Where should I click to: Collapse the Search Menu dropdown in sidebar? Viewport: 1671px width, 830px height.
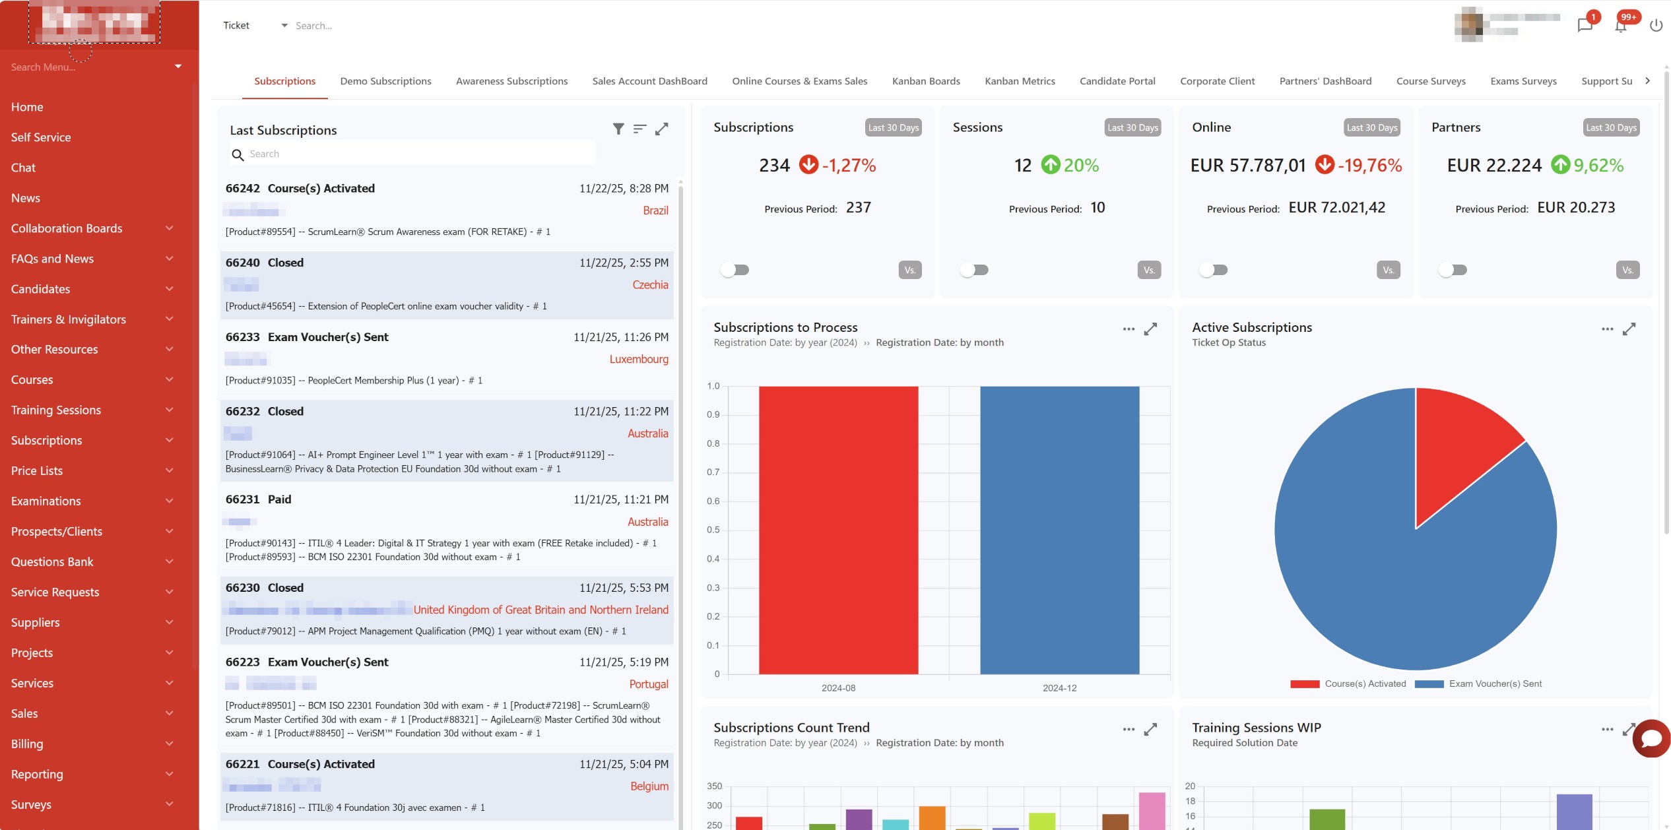tap(178, 66)
